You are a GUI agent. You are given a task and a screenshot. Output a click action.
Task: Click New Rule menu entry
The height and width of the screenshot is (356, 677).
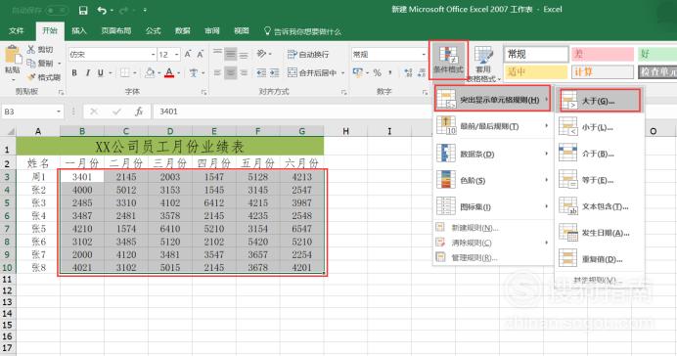pos(493,228)
